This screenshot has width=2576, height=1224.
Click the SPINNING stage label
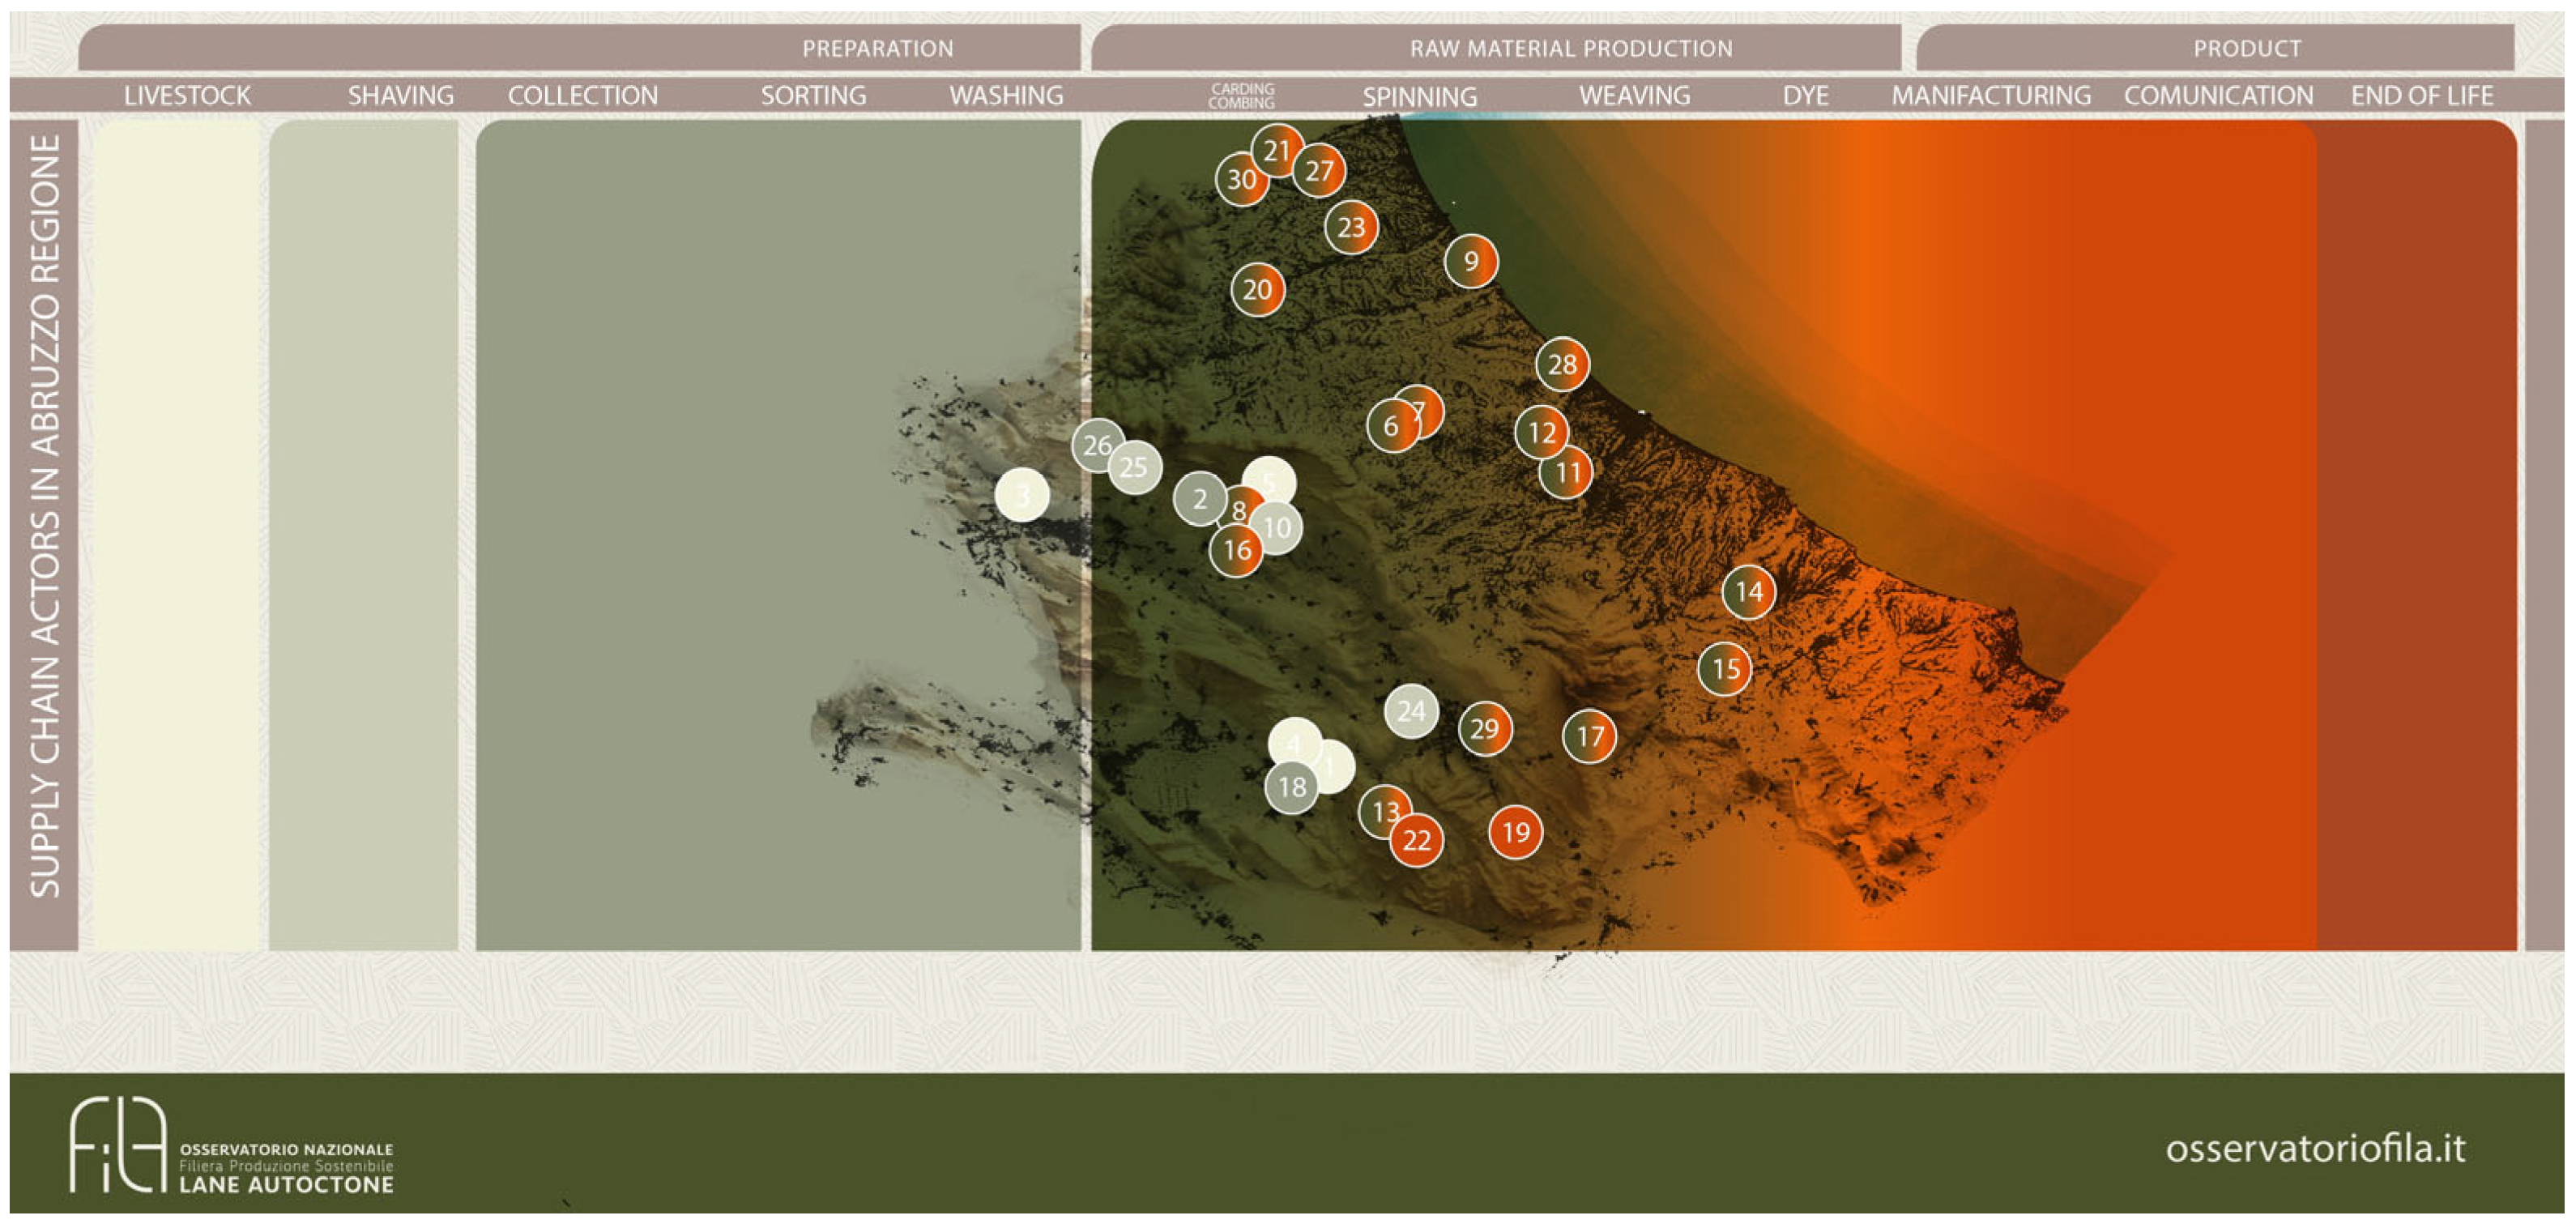1419,97
